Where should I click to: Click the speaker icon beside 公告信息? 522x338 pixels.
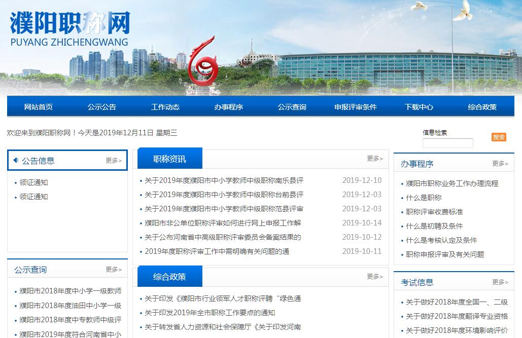(x=16, y=161)
